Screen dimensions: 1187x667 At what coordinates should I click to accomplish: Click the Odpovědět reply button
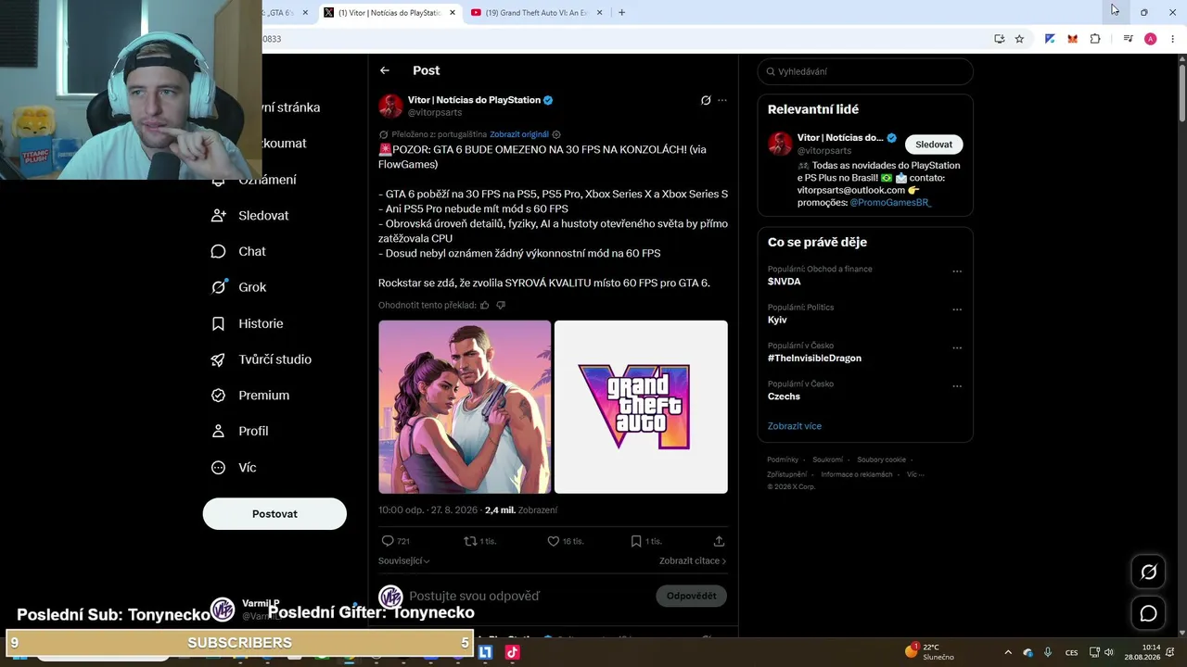click(x=691, y=596)
